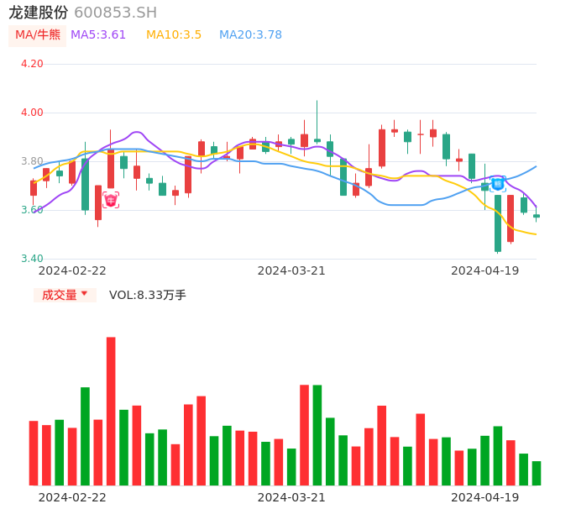Image resolution: width=576 pixels, height=509 pixels.
Task: Click the 2024-02-22 date label under price chart
Action: click(x=72, y=270)
